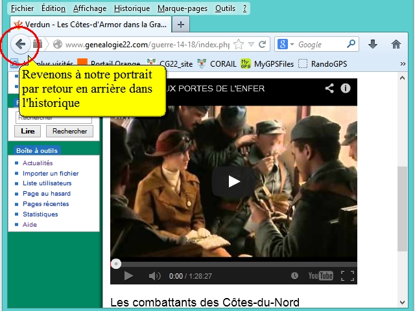
Task: Open the Historique menu
Action: [x=132, y=8]
